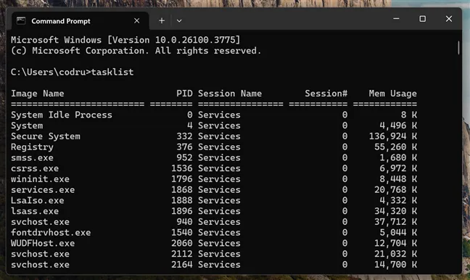470x280 pixels.
Task: Open a new terminal tab with plus
Action: (162, 21)
